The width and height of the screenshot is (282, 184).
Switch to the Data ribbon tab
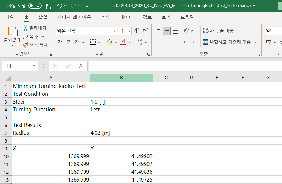pyautogui.click(x=126, y=17)
